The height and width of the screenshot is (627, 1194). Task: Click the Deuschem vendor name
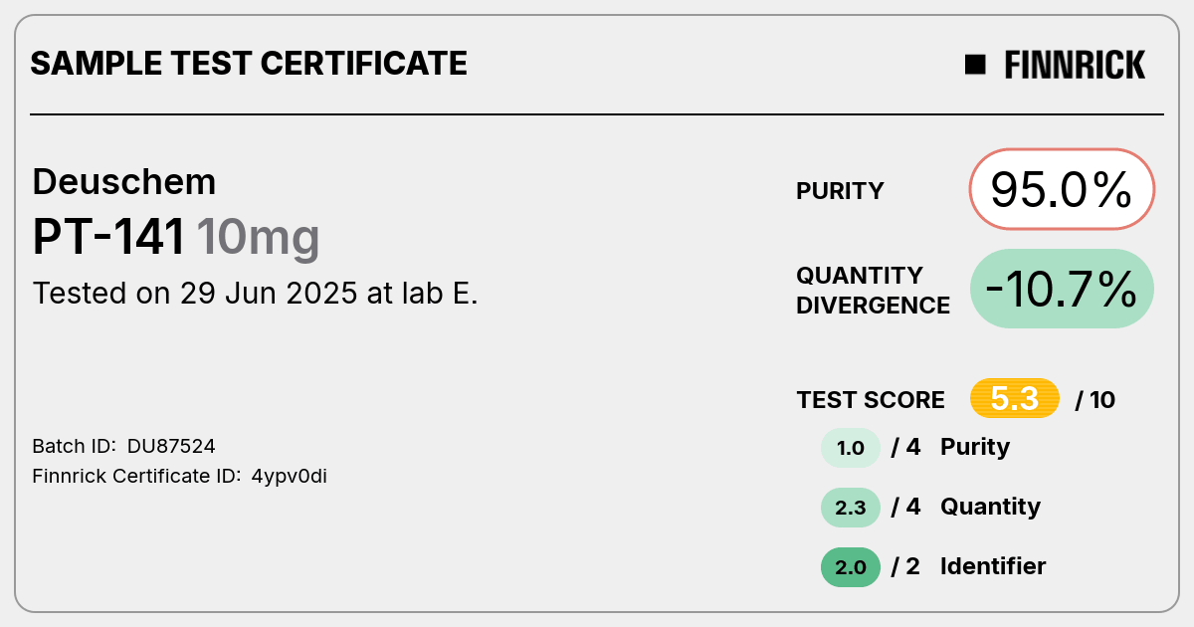click(x=124, y=182)
